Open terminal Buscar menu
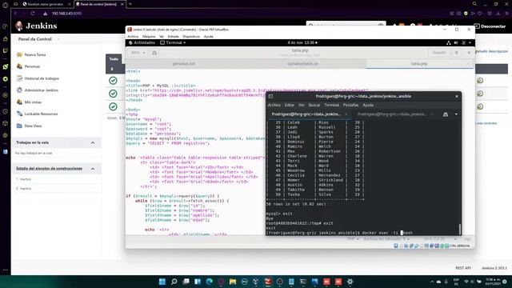512x288 pixels. pos(314,105)
